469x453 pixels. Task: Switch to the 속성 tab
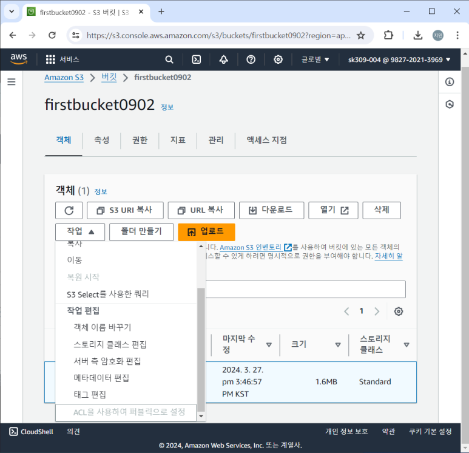point(102,140)
